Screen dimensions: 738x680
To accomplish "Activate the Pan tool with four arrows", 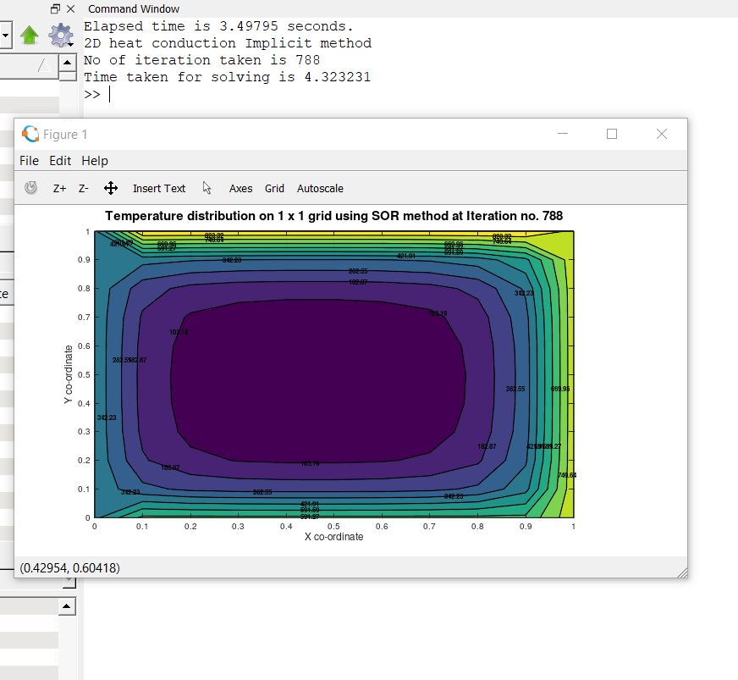I will pos(111,188).
